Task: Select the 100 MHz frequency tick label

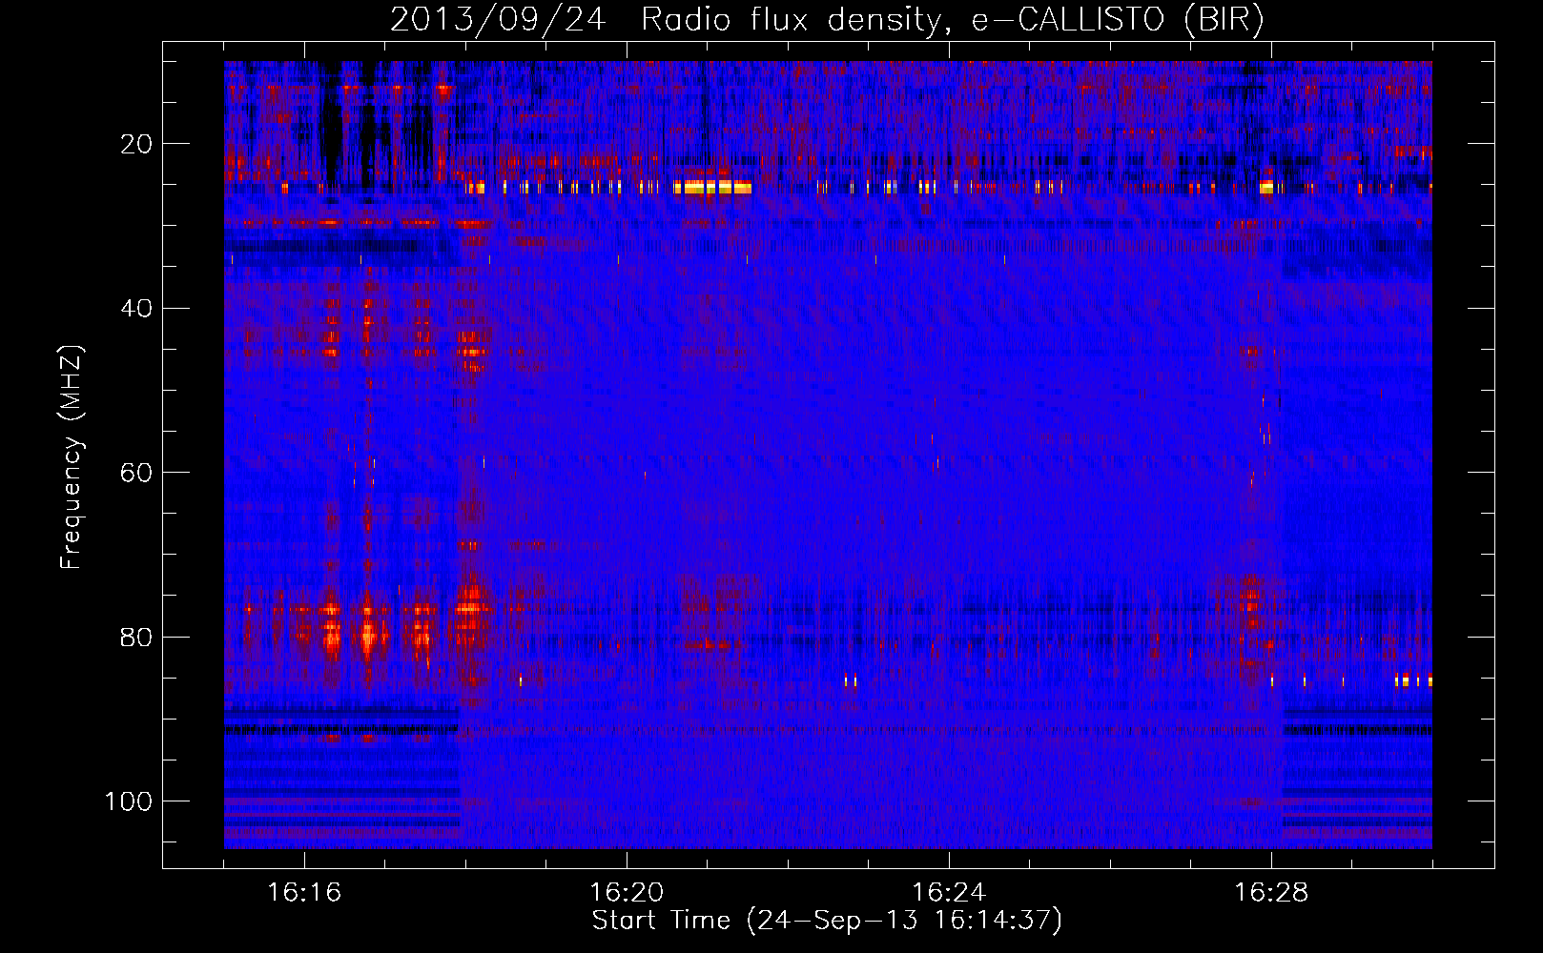Action: (x=129, y=801)
